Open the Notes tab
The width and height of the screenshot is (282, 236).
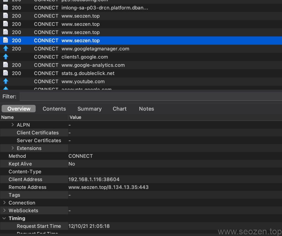tap(147, 109)
